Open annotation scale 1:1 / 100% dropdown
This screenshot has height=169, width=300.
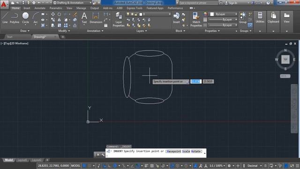217,166
